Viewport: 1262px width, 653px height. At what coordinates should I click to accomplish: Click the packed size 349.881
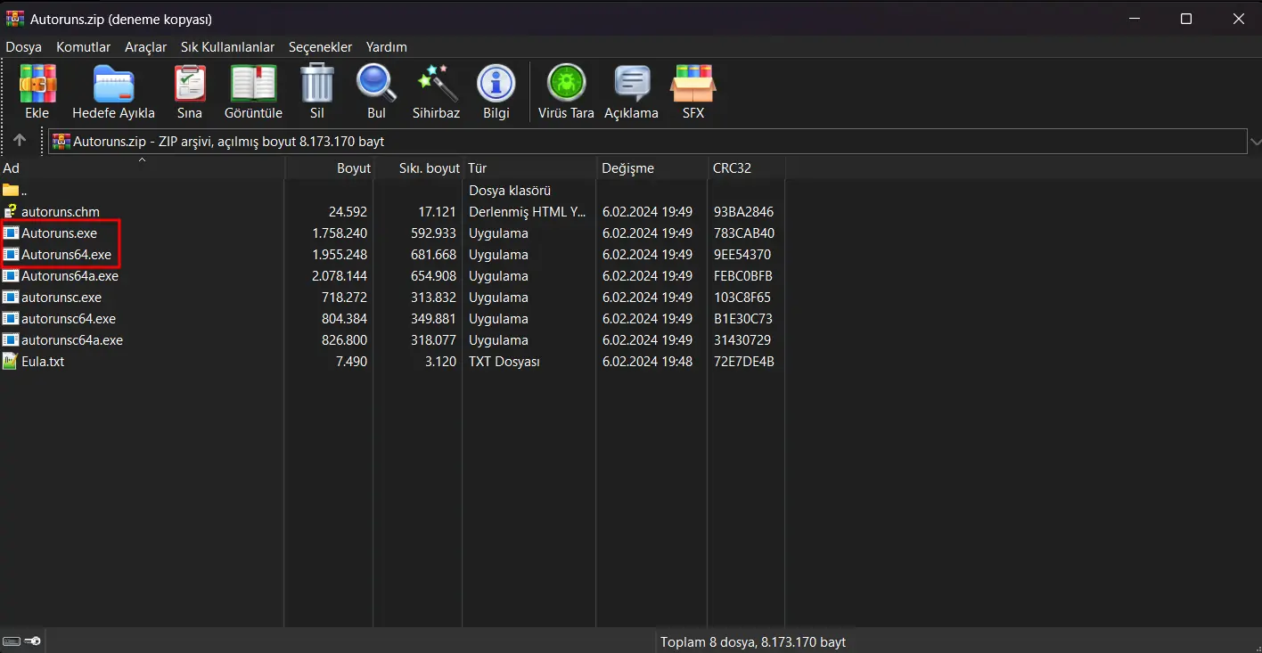click(434, 319)
